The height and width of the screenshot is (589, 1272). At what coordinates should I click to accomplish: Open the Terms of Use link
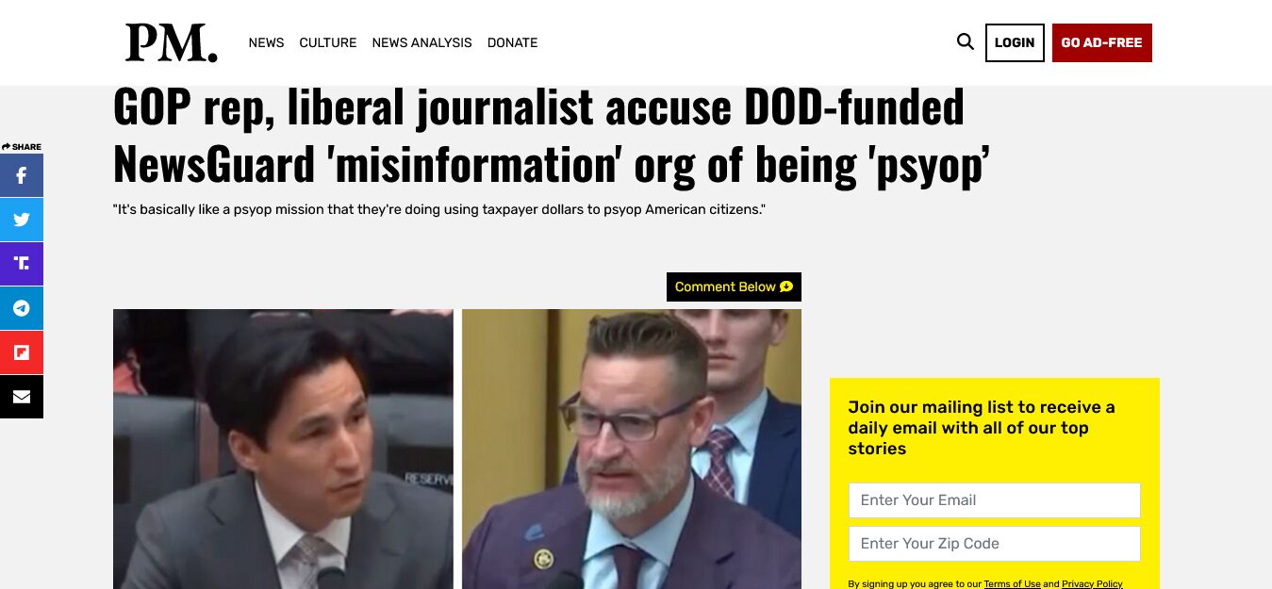point(1012,584)
